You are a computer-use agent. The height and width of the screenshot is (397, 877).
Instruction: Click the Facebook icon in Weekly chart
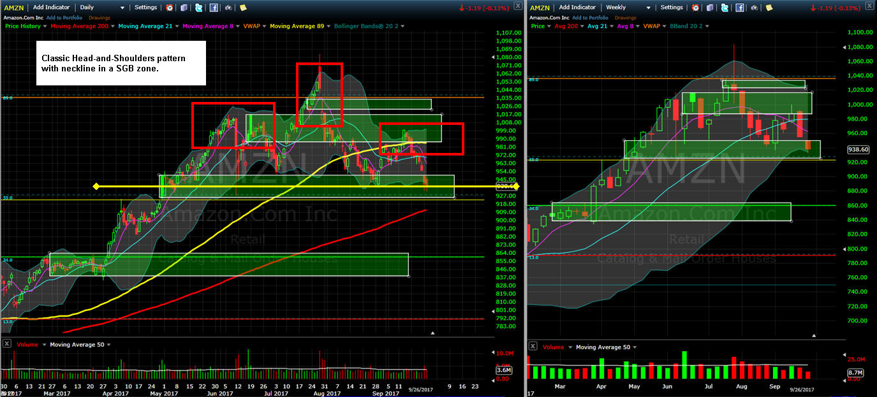740,8
